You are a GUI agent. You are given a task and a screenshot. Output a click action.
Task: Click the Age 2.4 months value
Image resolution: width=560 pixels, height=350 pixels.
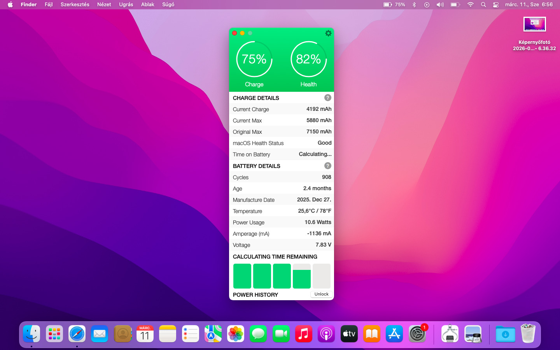(x=317, y=188)
